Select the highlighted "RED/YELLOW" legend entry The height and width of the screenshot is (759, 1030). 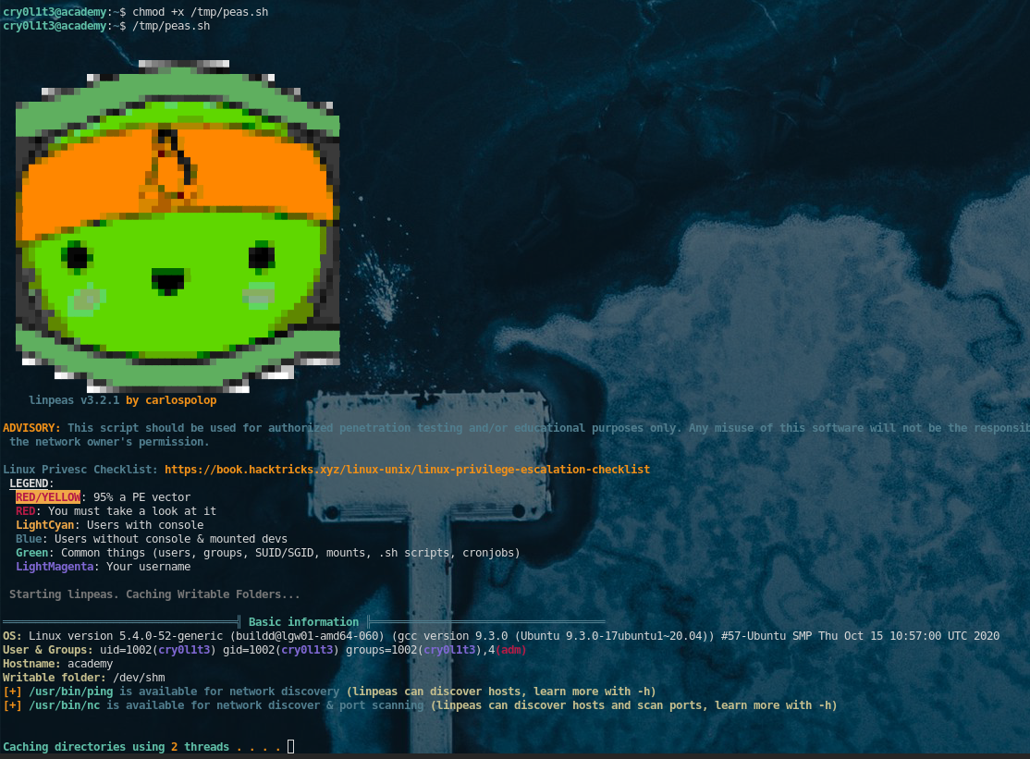48,497
